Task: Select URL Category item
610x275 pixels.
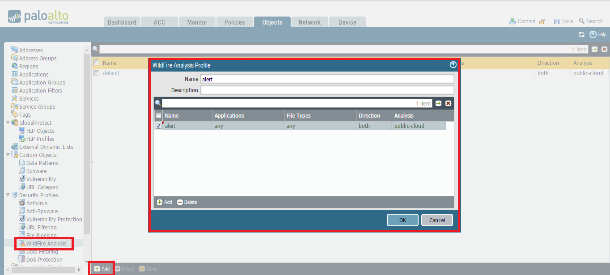Action: coord(42,187)
